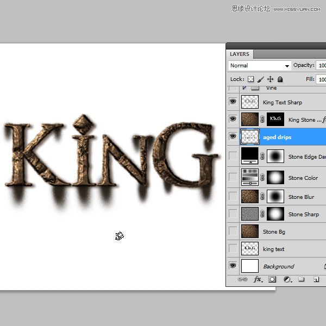Image resolution: width=326 pixels, height=326 pixels.
Task: Open new fill or adjustment layer menu
Action: [x=287, y=279]
